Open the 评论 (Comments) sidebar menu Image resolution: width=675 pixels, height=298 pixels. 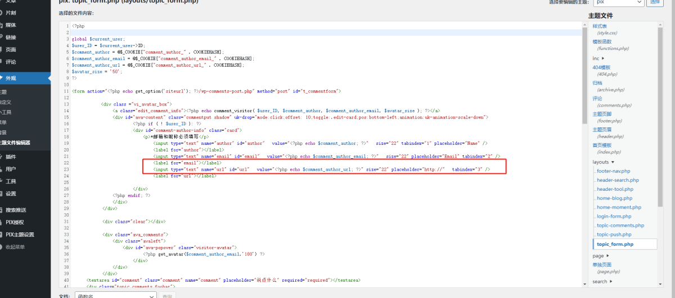[11, 62]
